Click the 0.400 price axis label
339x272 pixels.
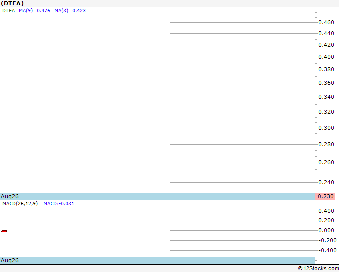point(326,57)
